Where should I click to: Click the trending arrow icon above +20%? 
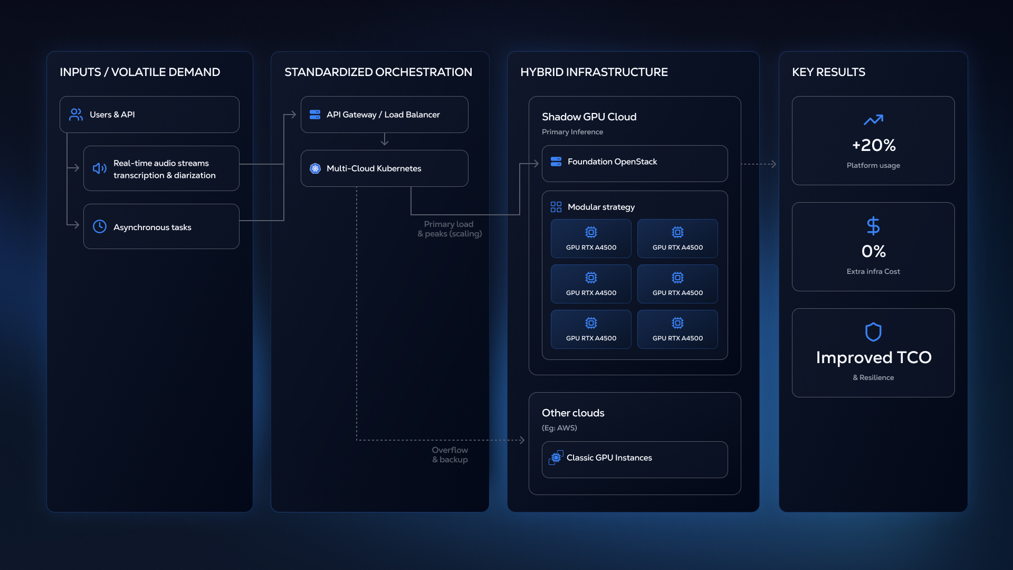point(873,120)
